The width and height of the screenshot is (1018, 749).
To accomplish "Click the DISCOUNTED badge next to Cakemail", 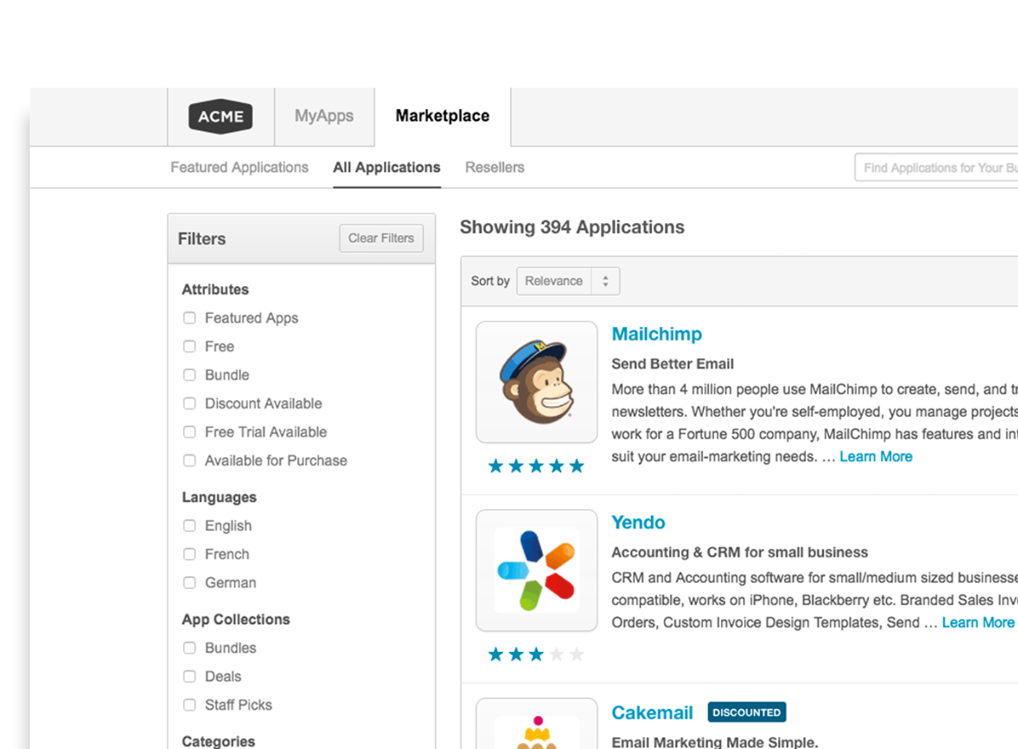I will pos(746,712).
